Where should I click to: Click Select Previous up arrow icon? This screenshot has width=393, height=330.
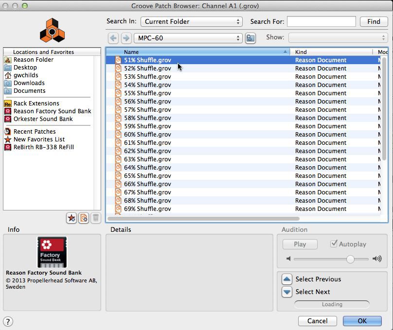point(287,279)
